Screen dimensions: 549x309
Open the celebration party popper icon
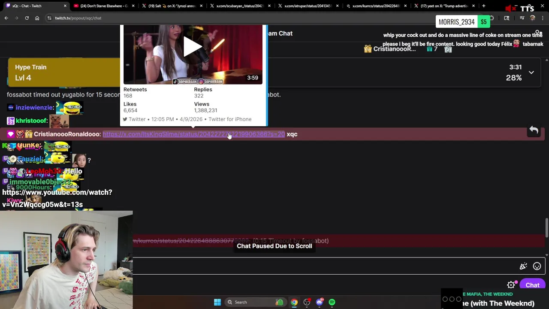pos(523,267)
